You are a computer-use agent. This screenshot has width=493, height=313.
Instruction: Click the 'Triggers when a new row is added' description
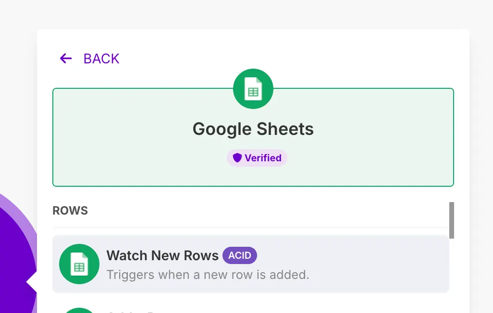(x=208, y=275)
